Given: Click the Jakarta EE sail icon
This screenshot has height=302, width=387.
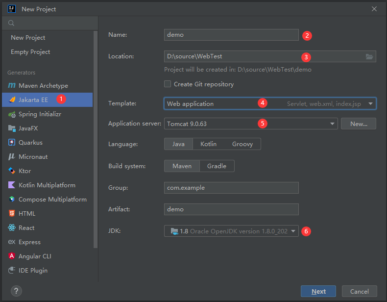Looking at the screenshot, I should click(x=12, y=100).
